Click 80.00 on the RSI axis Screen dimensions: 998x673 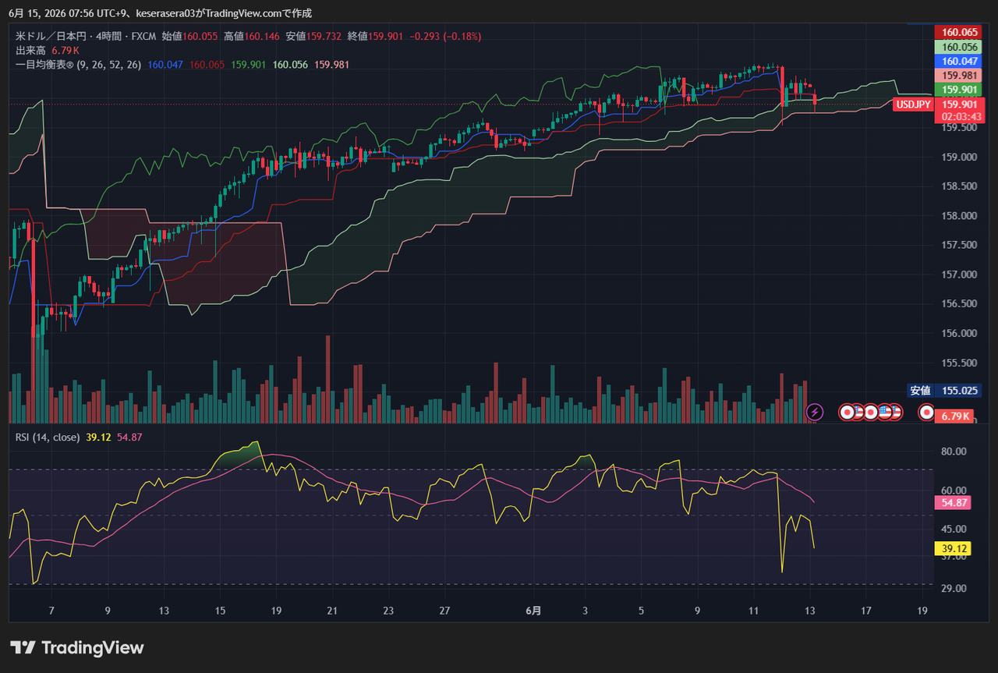click(x=954, y=452)
